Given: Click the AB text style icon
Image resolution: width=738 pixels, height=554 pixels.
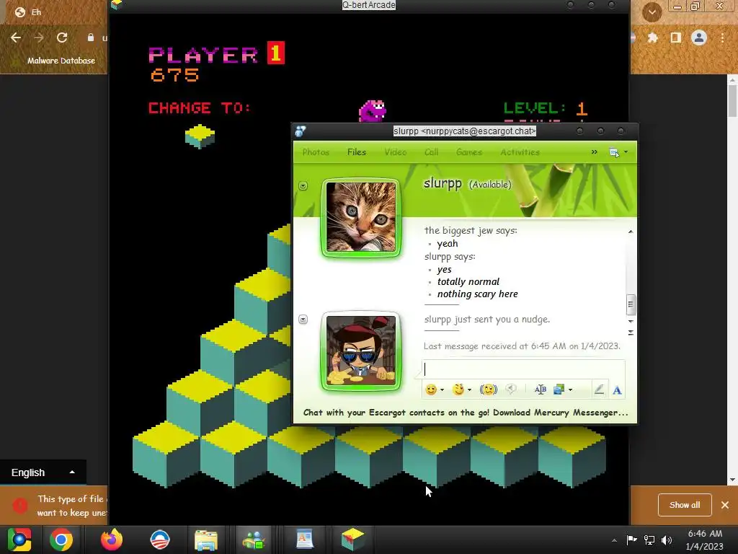Looking at the screenshot, I should [x=541, y=390].
